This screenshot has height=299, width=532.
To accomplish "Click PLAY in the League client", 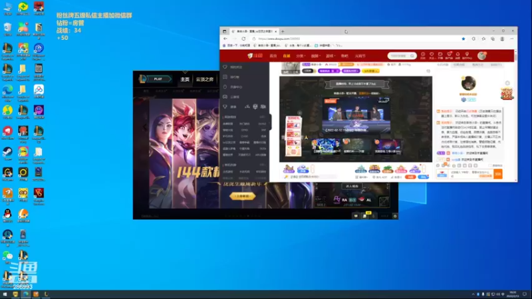I will (158, 79).
